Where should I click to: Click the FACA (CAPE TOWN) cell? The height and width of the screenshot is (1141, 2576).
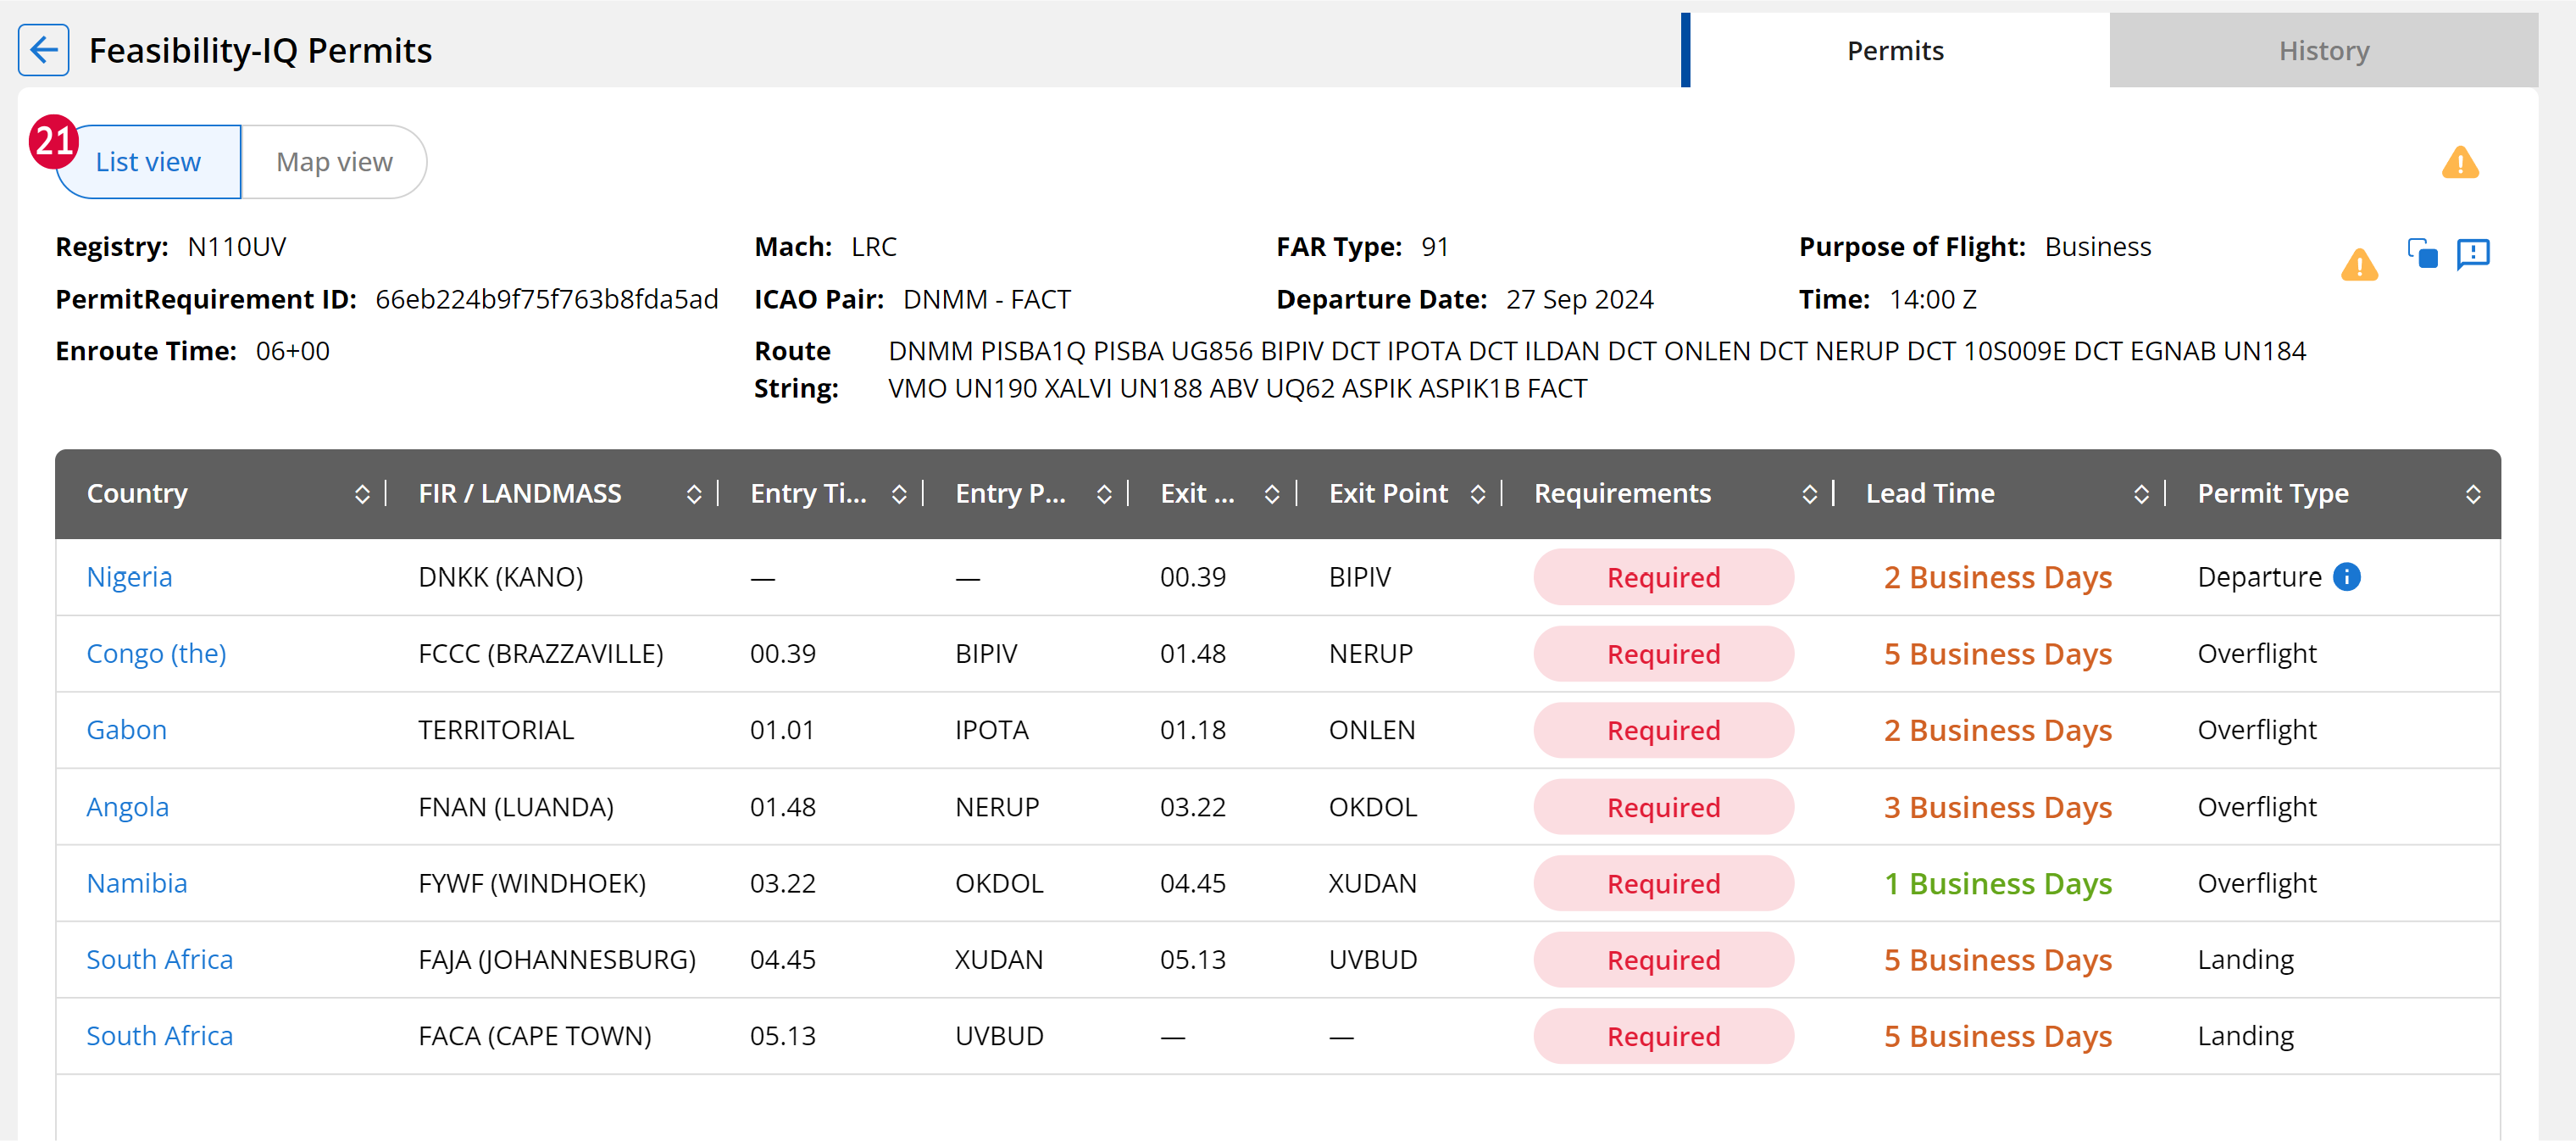534,1036
